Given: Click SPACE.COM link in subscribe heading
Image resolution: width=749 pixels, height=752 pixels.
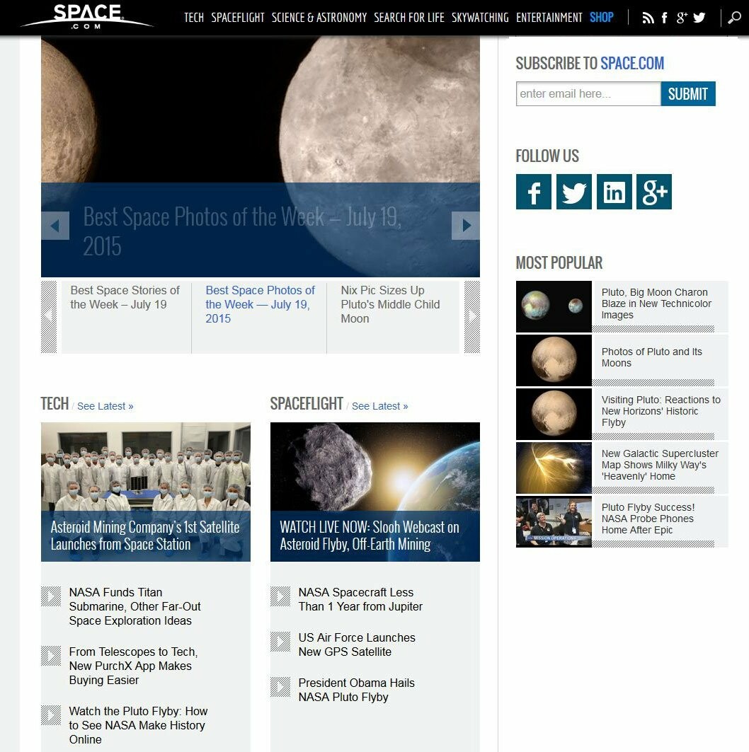Looking at the screenshot, I should (x=632, y=63).
